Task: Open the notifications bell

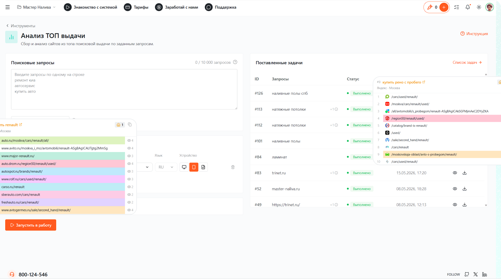Action: 468,7
